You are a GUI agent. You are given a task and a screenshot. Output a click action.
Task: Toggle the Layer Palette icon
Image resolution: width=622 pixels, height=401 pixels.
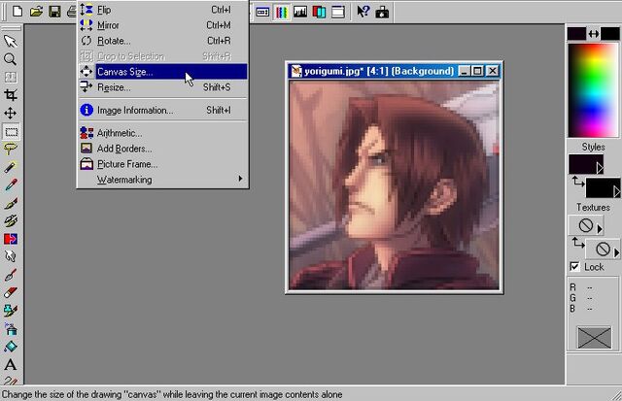point(319,12)
